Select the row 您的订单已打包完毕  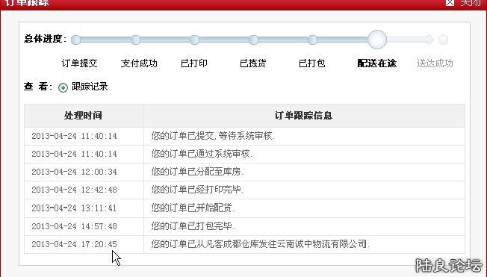pos(244,226)
